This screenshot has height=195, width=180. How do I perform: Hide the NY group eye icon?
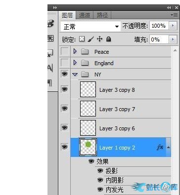point(65,74)
